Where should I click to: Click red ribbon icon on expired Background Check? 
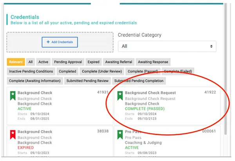(13, 134)
